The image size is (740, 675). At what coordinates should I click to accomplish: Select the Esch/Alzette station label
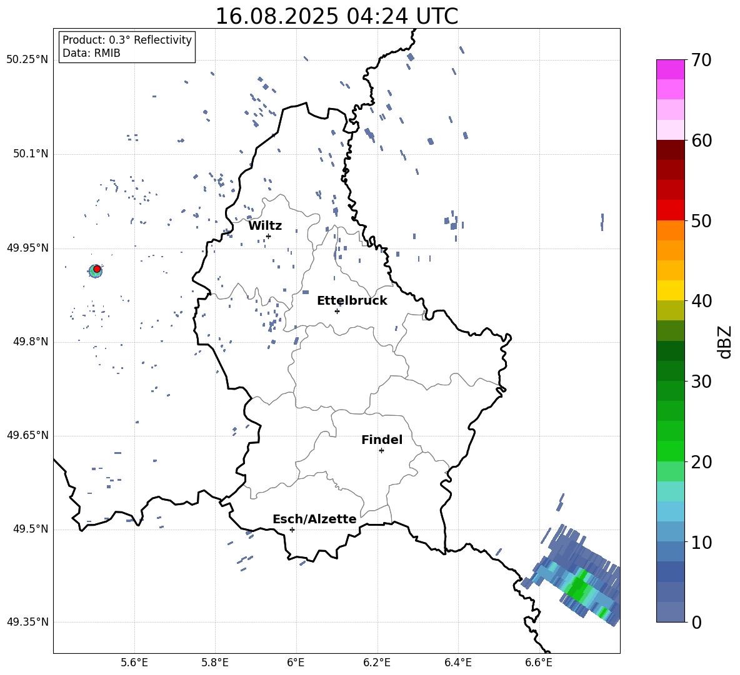pyautogui.click(x=314, y=519)
